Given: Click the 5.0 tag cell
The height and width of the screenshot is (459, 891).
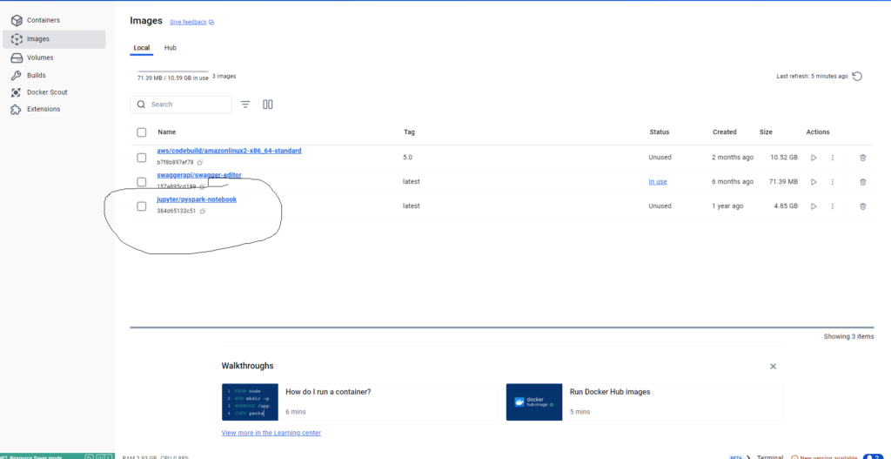Looking at the screenshot, I should (408, 158).
